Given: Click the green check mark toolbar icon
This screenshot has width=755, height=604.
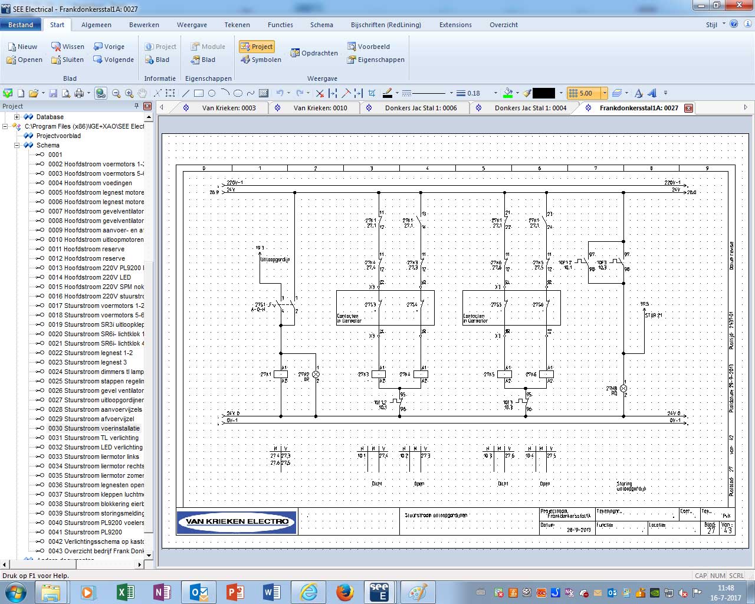Looking at the screenshot, I should click(x=8, y=93).
